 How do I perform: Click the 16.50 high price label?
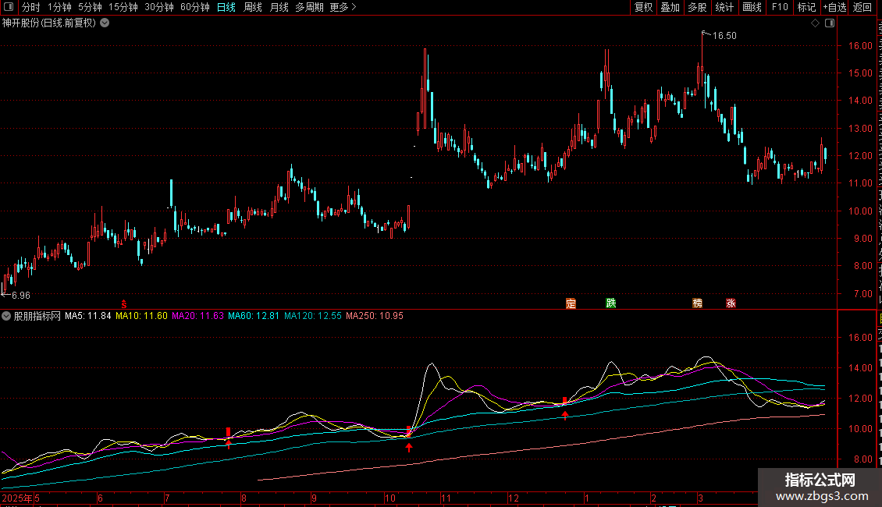(724, 35)
